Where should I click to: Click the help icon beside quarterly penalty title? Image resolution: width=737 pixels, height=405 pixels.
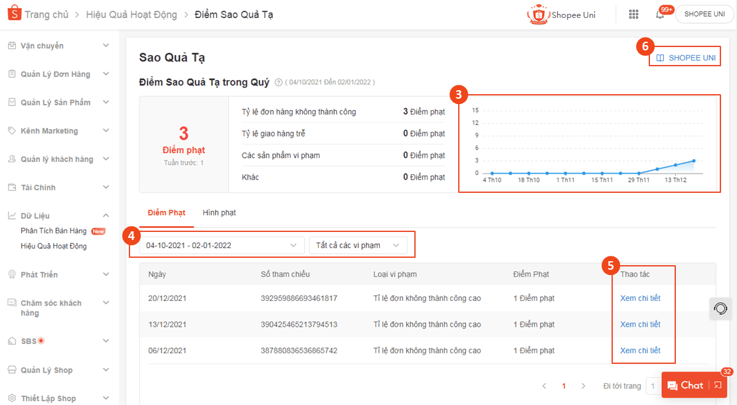pyautogui.click(x=278, y=83)
